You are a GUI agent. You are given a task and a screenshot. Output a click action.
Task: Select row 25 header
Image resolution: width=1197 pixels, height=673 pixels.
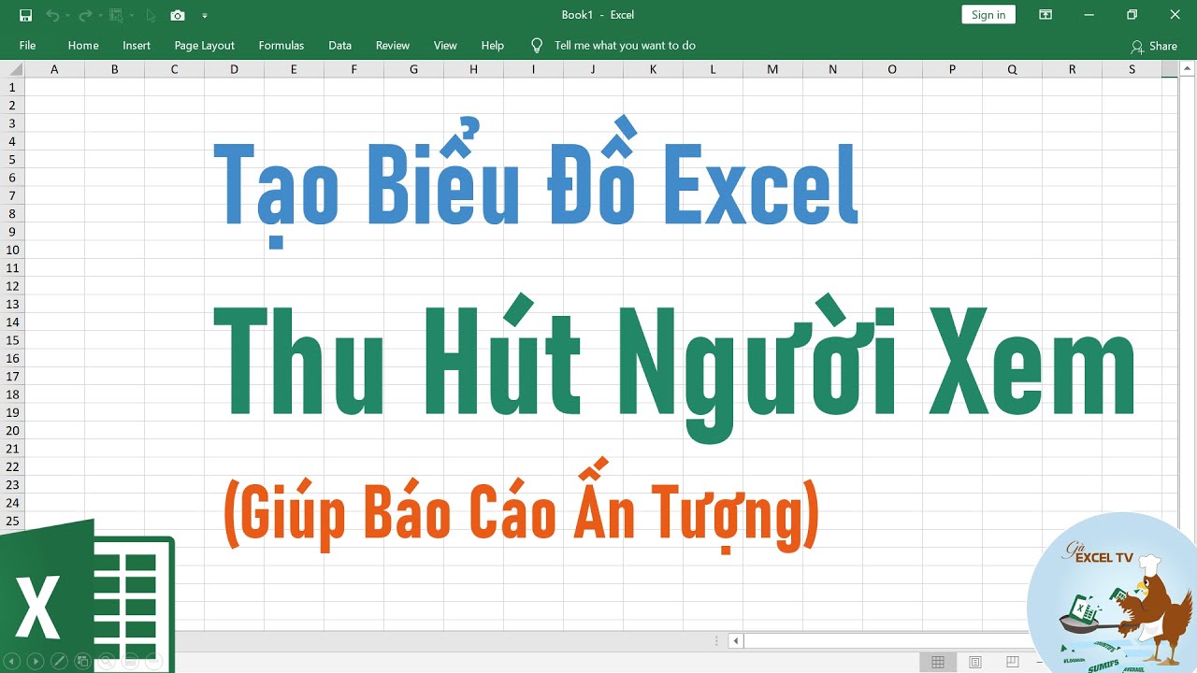(x=12, y=521)
